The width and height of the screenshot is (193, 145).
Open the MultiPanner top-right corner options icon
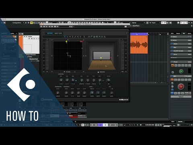tap(126, 33)
